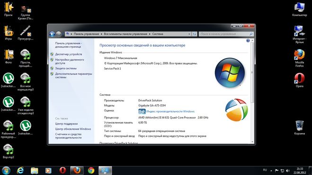Open Центр обновления Windows link

point(73,129)
